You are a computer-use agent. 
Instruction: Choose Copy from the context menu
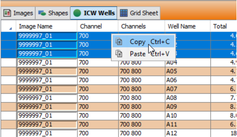point(143,42)
